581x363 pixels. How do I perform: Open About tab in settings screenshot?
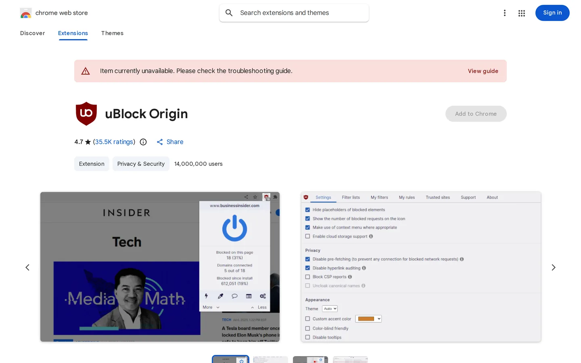492,198
